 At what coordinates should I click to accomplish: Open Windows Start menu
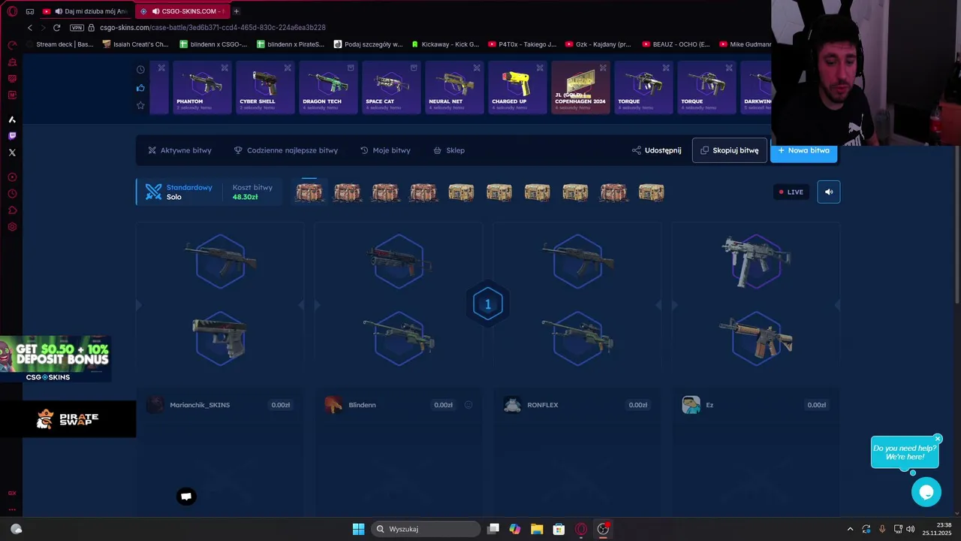358,529
